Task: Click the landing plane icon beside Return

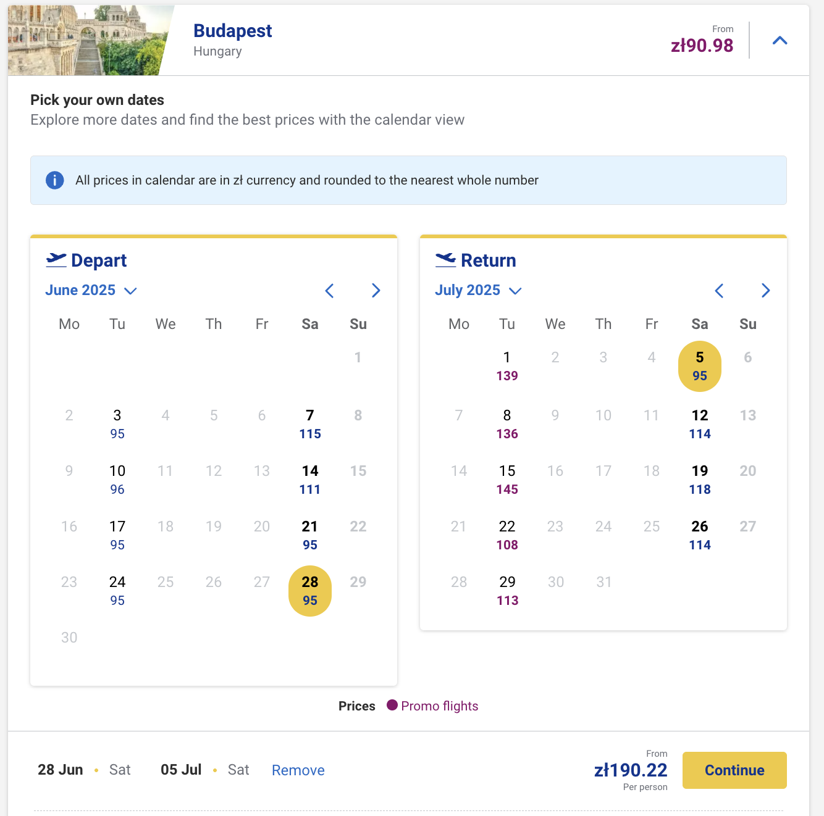Action: tap(446, 260)
